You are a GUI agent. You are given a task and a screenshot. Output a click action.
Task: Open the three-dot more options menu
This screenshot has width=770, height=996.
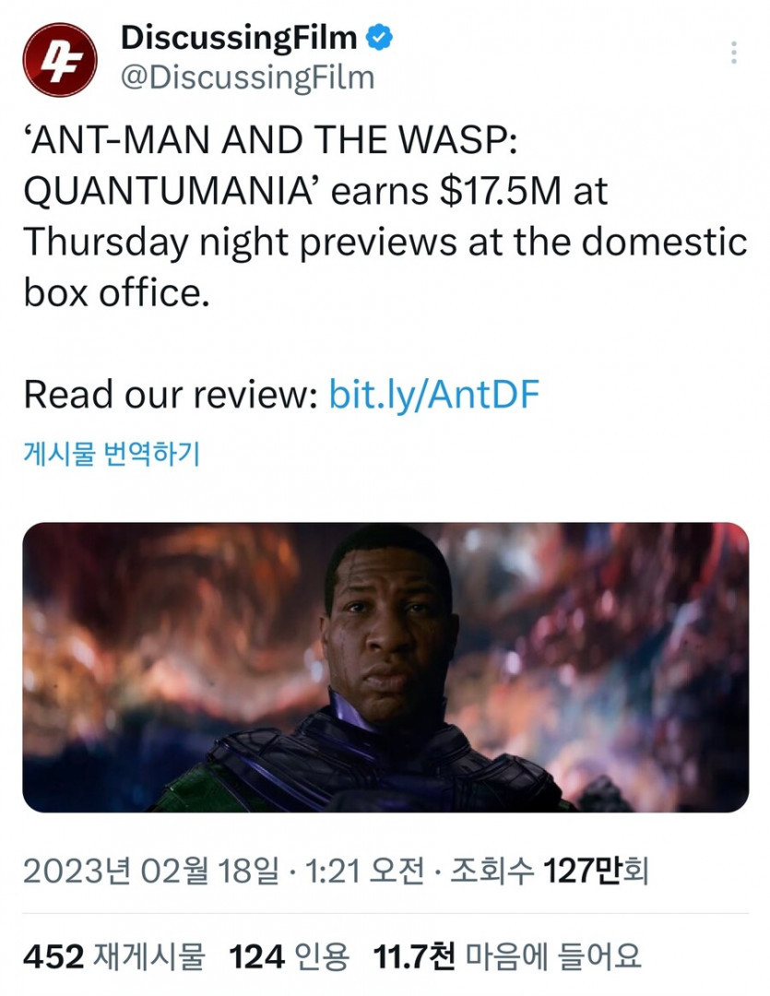coord(734,53)
